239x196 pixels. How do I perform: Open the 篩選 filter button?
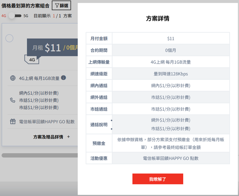61,6
